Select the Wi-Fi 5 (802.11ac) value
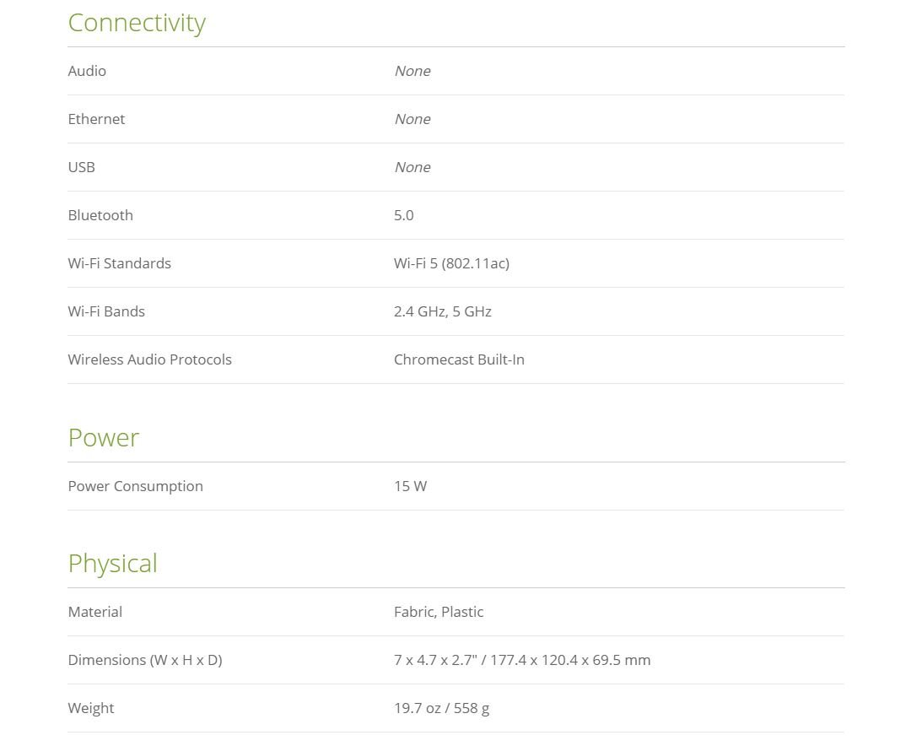 click(451, 263)
